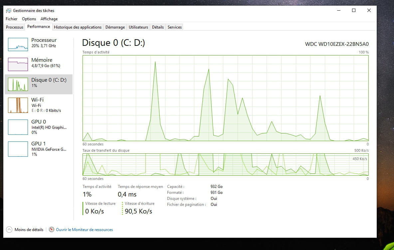Select the Wi-Fi mini graph thumbnail
The height and width of the screenshot is (250, 394).
18,105
